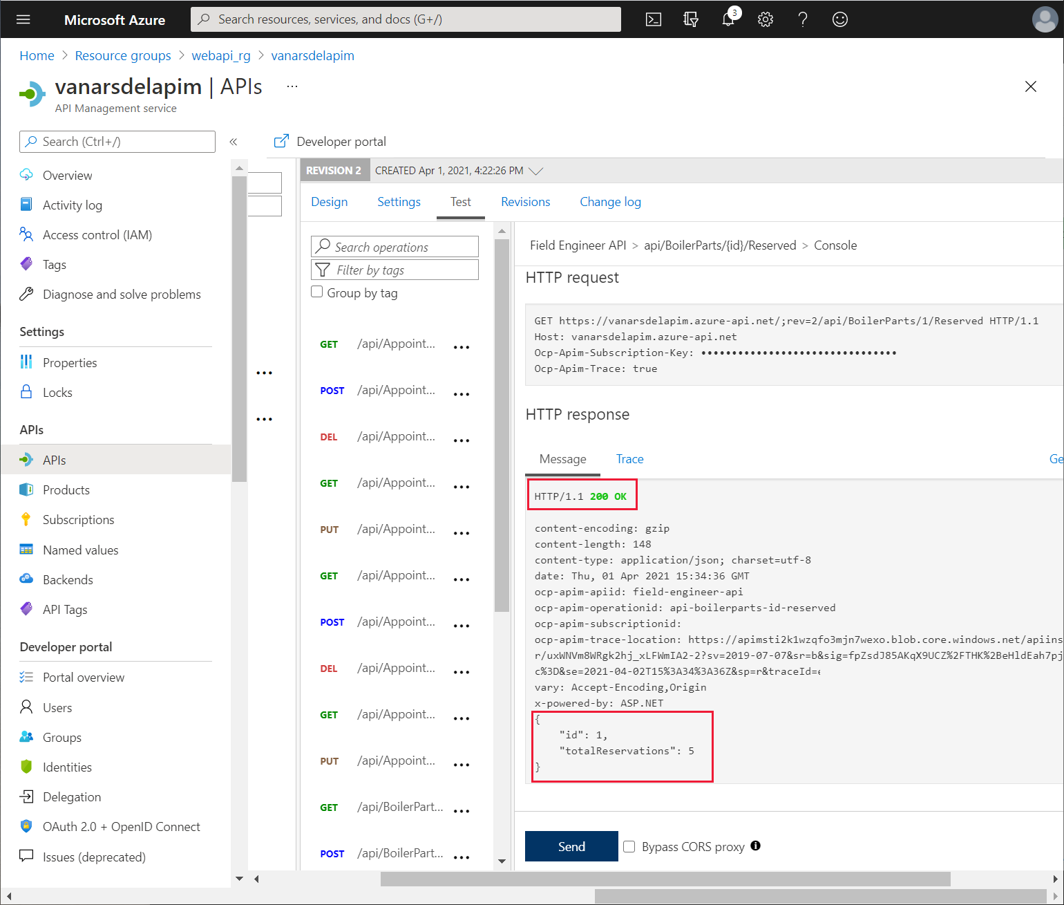Click the Activity log icon
1064x905 pixels.
pos(26,205)
